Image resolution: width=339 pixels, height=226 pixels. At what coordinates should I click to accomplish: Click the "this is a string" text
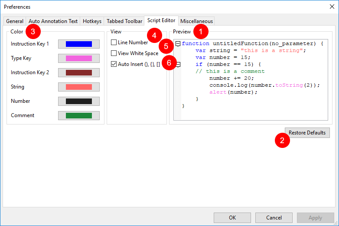271,50
